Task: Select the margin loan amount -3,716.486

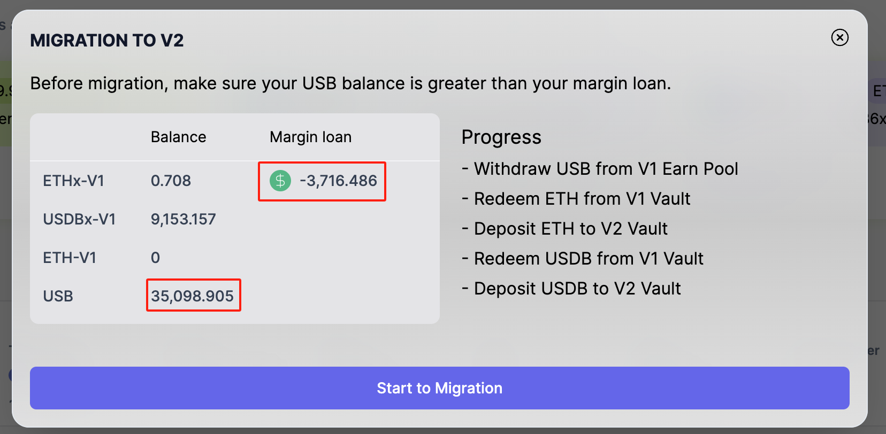Action: click(x=338, y=181)
